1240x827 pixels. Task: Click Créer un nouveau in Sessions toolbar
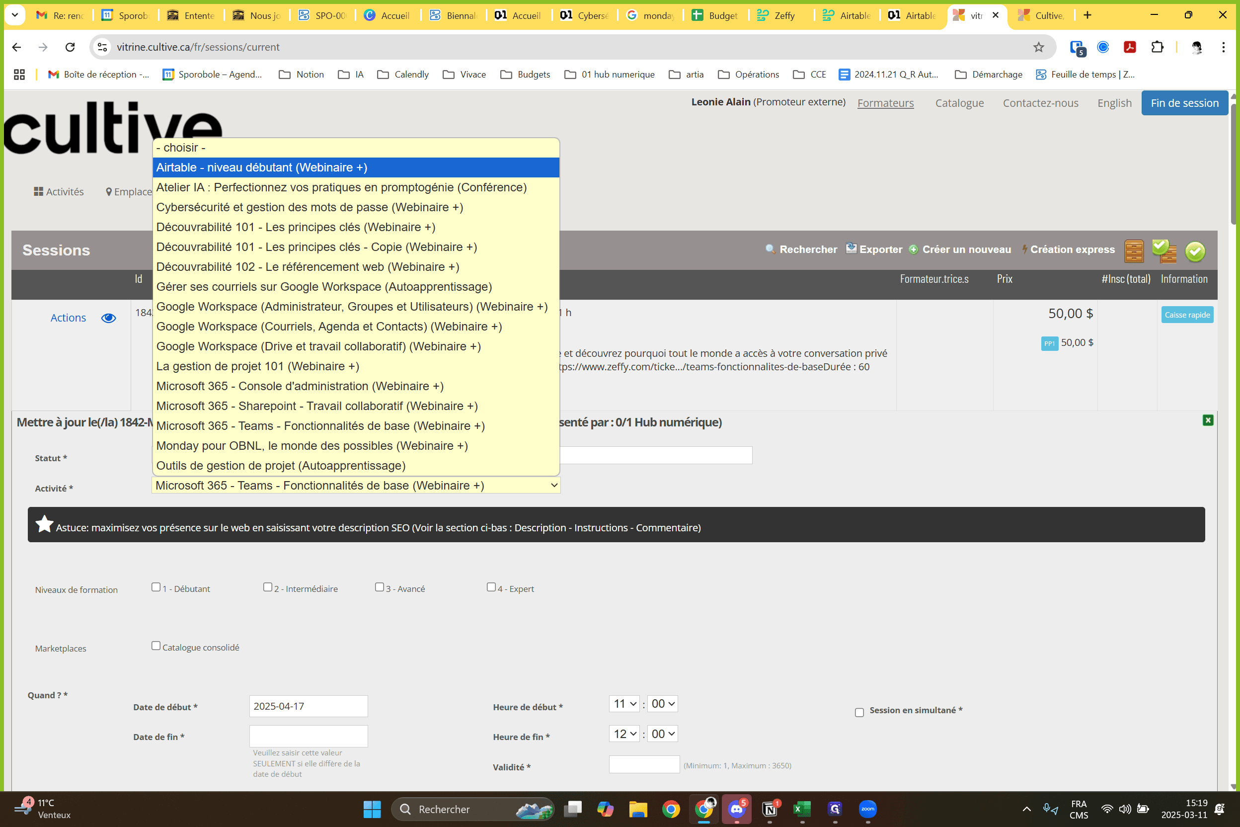click(x=960, y=249)
